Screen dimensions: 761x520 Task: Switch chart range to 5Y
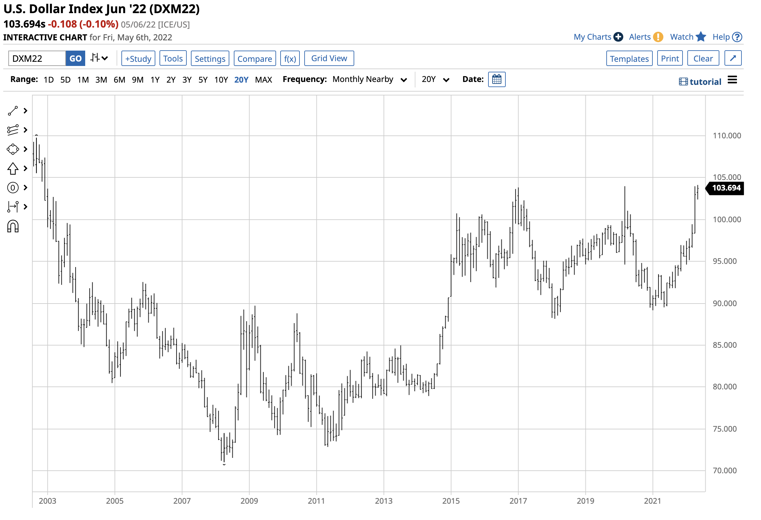203,79
